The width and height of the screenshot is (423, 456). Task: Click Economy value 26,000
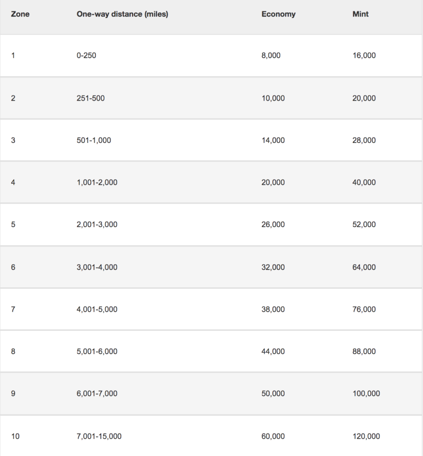click(273, 224)
